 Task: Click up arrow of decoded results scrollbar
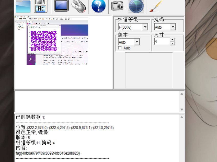click(182, 117)
